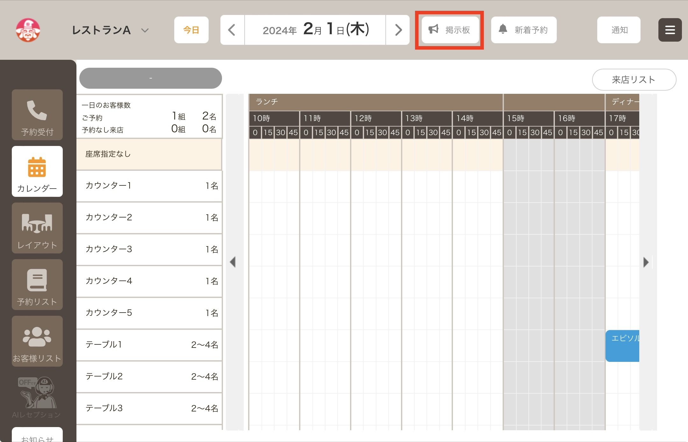Open date picker showing 2024年2月1日
688x442 pixels.
(315, 30)
